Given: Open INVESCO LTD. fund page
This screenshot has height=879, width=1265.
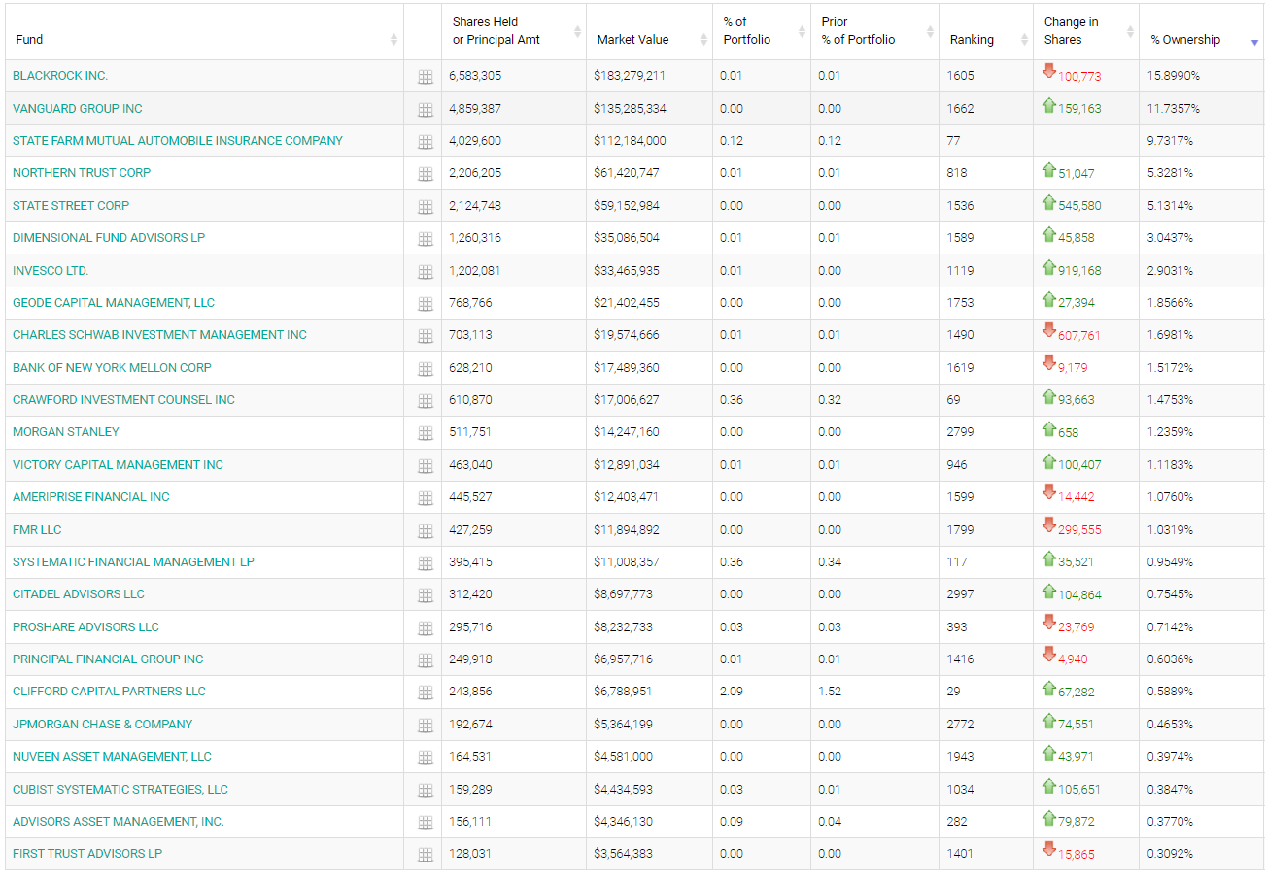Looking at the screenshot, I should tap(51, 270).
